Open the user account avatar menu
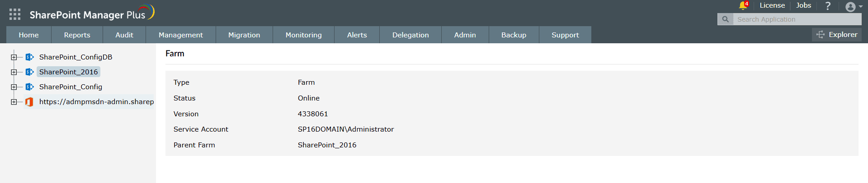This screenshot has height=183, width=868. coord(851,7)
